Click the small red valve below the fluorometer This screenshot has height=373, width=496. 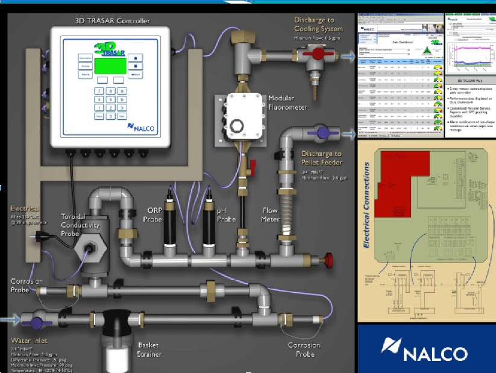point(253,168)
